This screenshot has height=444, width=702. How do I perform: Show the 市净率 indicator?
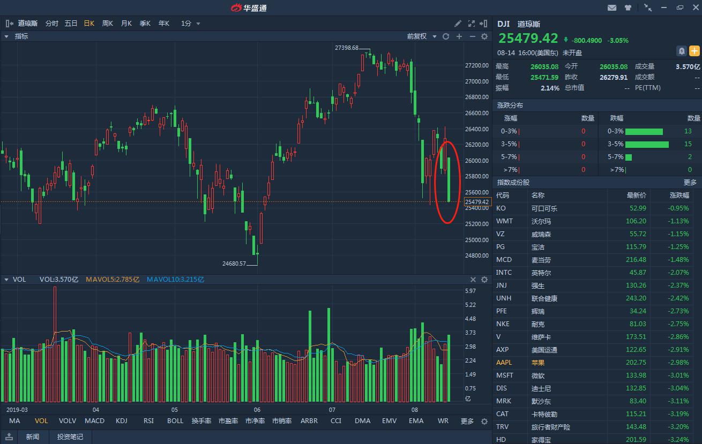click(x=255, y=421)
